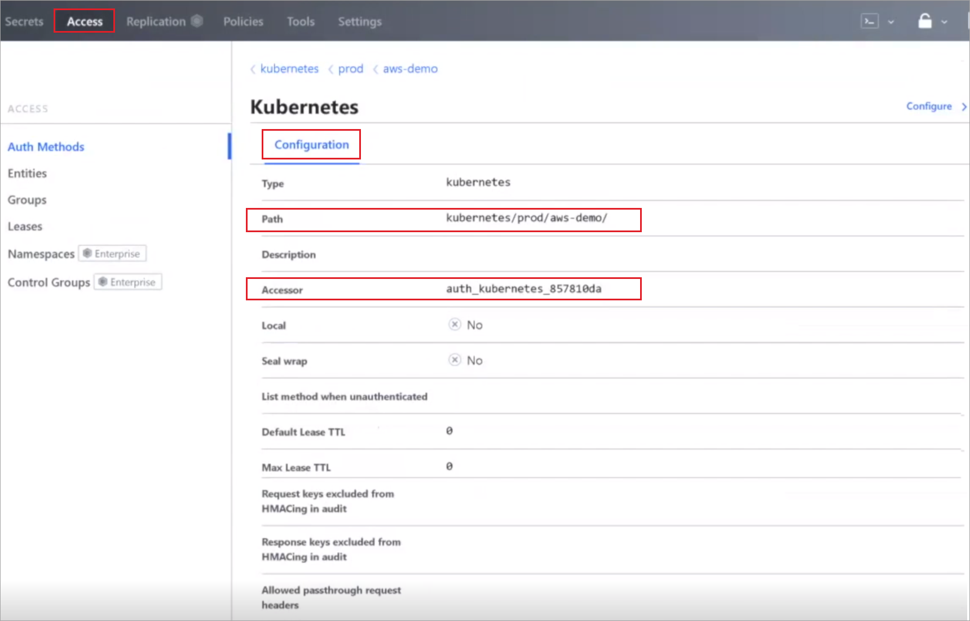Click the Seal wrap 'No' cross icon
The width and height of the screenshot is (970, 621).
[x=455, y=360]
